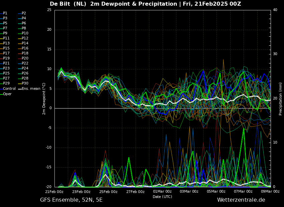Screen dimensions: 284x207
Task: Click the chart title De Bilt (NL)
Action: (68, 4)
